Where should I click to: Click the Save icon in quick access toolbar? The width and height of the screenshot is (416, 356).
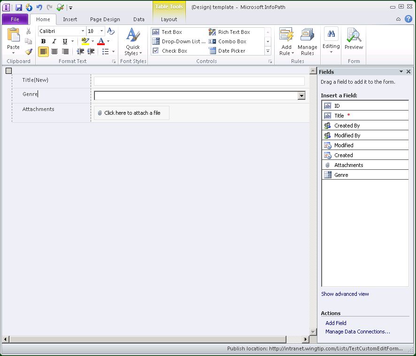(19, 7)
